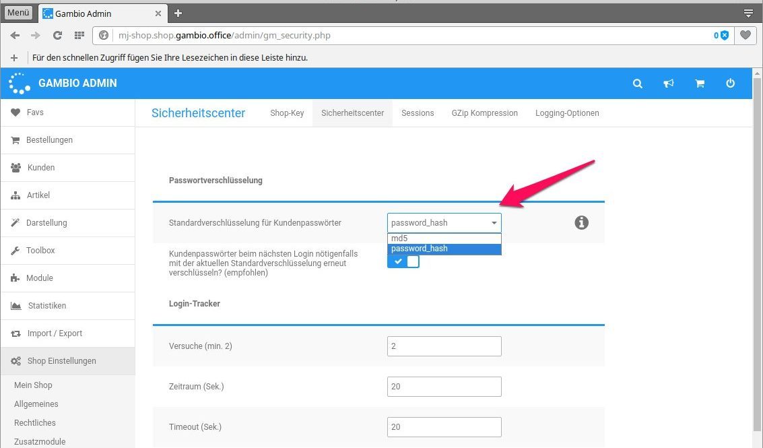Click the heart bookmark icon in address bar
The width and height of the screenshot is (763, 448).
745,36
